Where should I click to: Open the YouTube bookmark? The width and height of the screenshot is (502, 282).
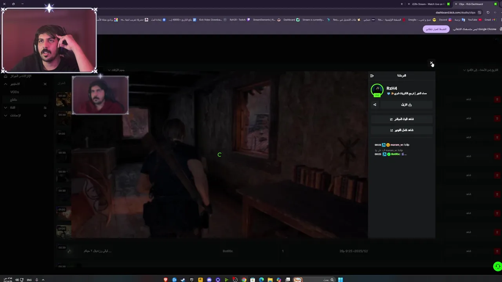click(x=475, y=20)
